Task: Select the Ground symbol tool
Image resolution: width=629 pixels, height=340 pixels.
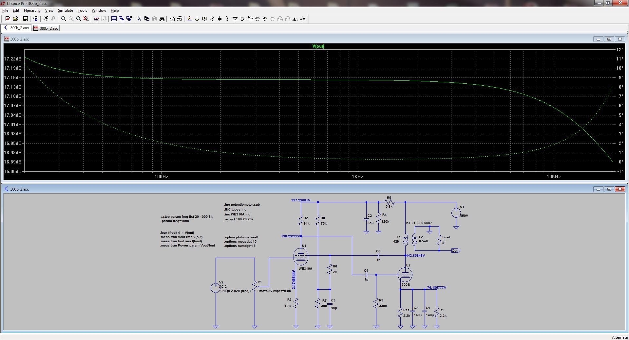Action: (197, 19)
